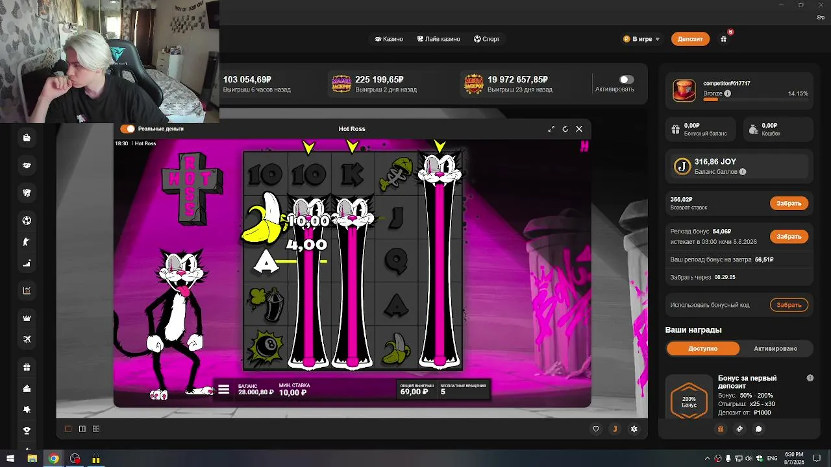Click the 200% Бонус hexagon badge
Viewport: 831px width, 467px height.
tap(689, 401)
